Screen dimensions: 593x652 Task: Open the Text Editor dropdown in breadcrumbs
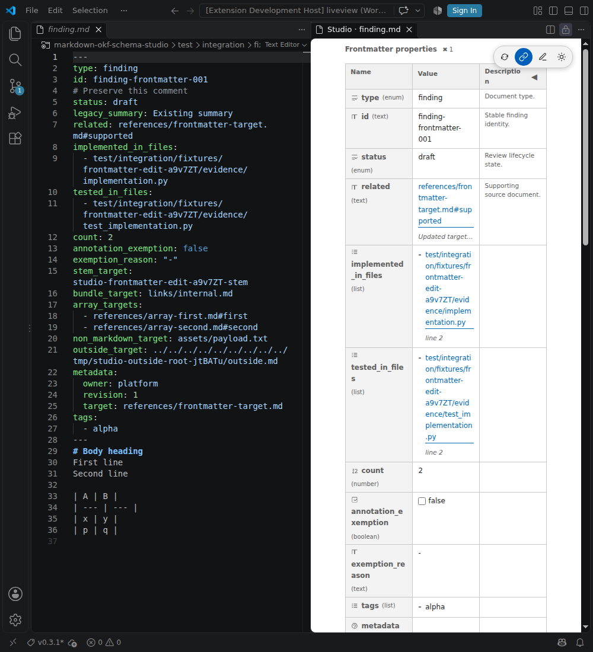tap(286, 44)
